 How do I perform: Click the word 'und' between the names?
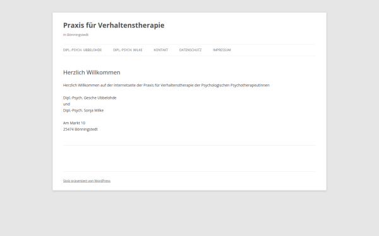click(x=66, y=104)
